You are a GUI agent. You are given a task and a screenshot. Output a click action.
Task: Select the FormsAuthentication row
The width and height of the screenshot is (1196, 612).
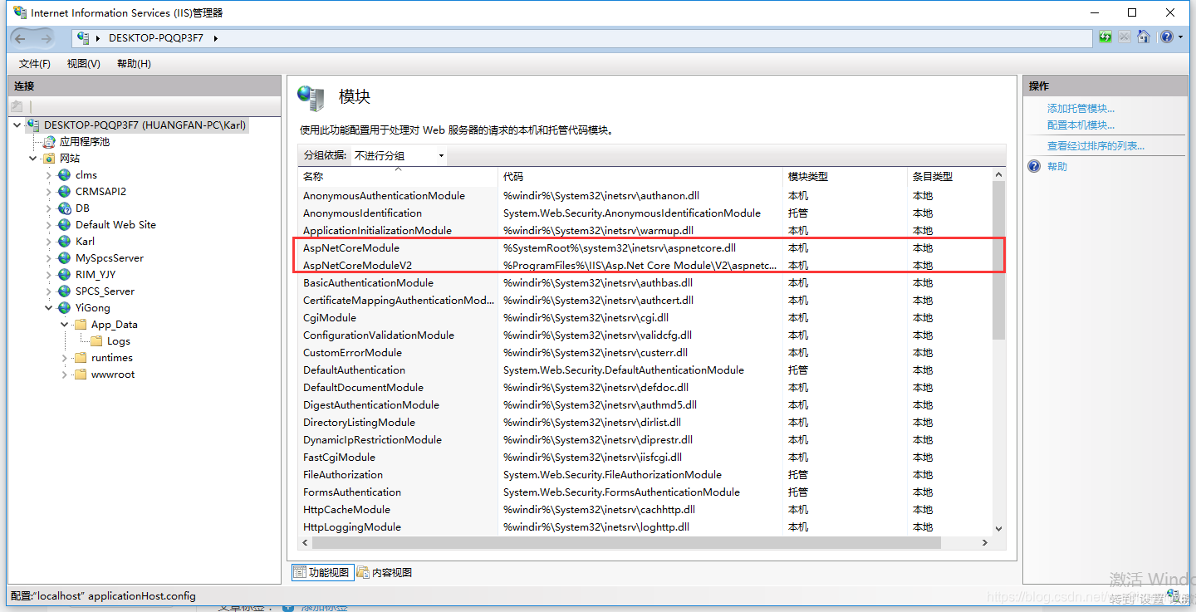pyautogui.click(x=646, y=492)
